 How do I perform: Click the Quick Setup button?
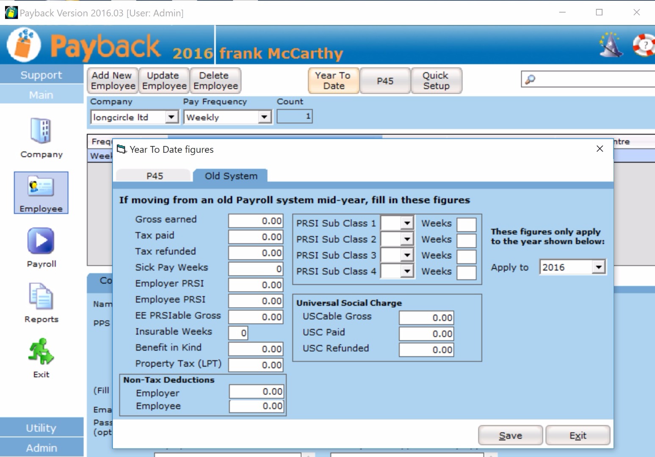[436, 80]
